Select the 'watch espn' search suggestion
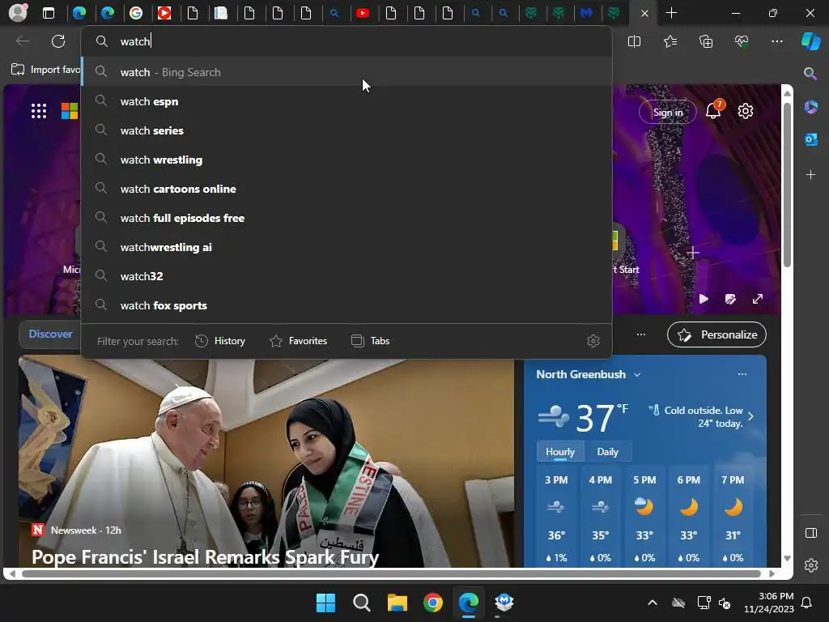This screenshot has width=829, height=622. 346,101
